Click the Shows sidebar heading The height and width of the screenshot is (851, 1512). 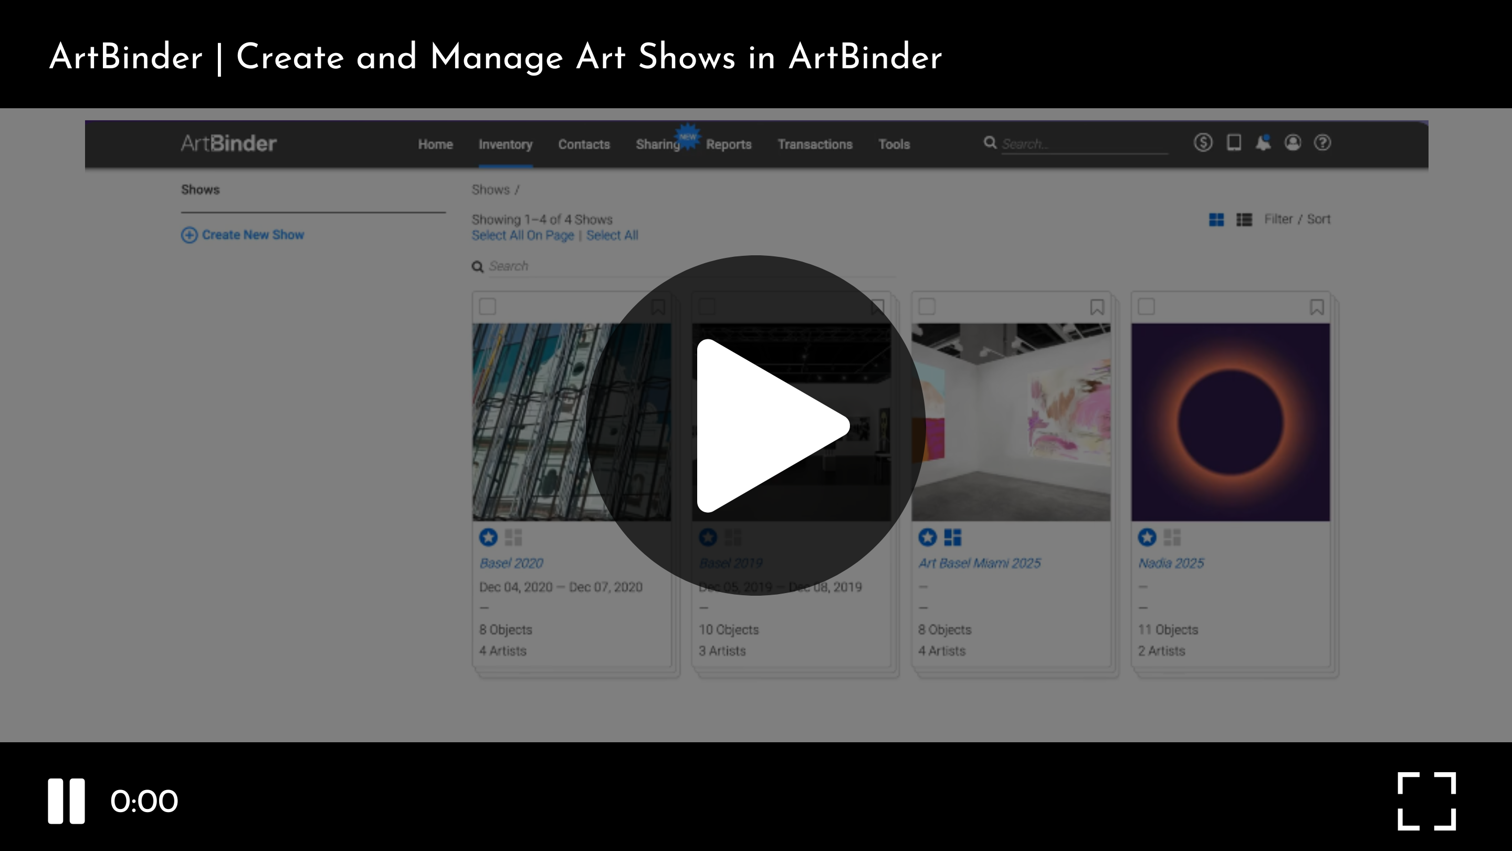200,190
